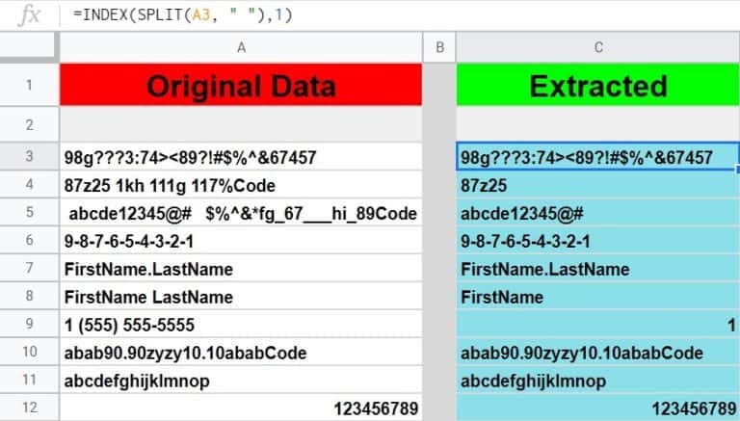Select row 5 header
This screenshot has width=740, height=421.
[x=29, y=212]
